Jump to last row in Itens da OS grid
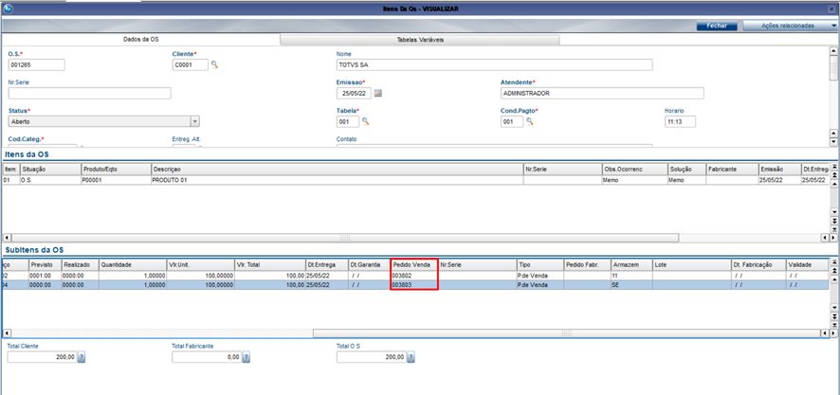The height and width of the screenshot is (395, 840). point(833,229)
